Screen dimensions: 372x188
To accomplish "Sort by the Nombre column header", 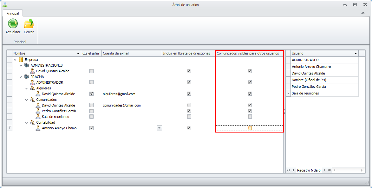I will tap(47, 53).
